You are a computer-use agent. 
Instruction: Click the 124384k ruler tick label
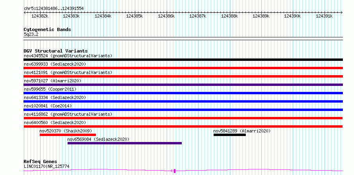pos(103,16)
